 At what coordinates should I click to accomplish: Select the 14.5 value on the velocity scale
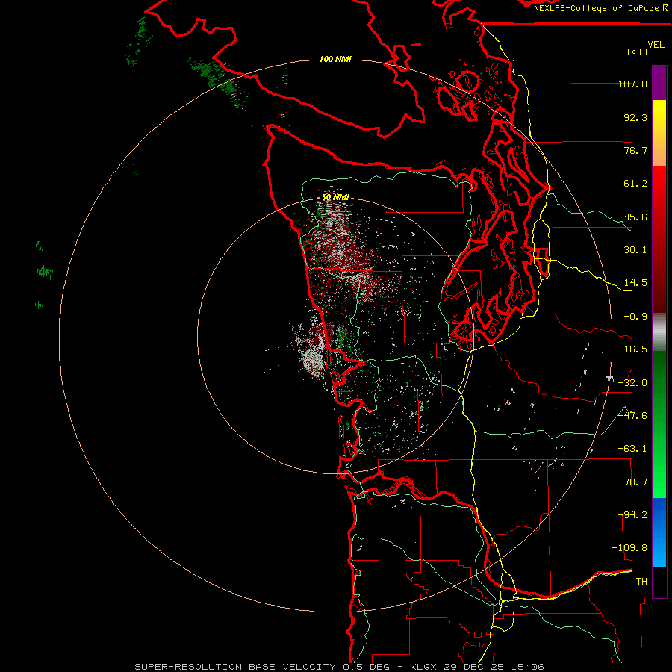635,283
